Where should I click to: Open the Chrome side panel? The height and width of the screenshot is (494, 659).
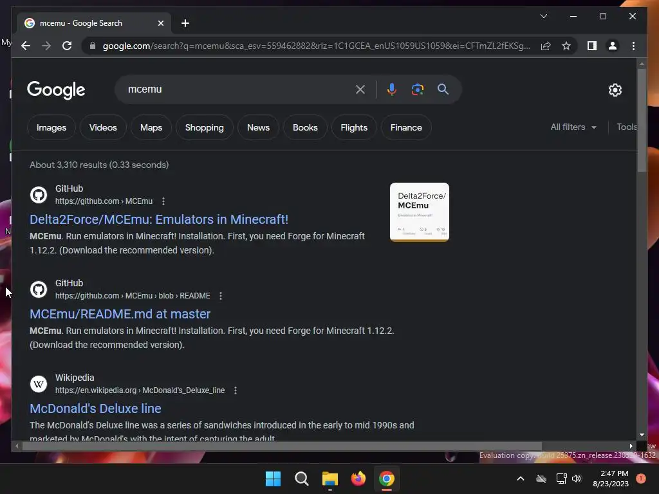[592, 46]
